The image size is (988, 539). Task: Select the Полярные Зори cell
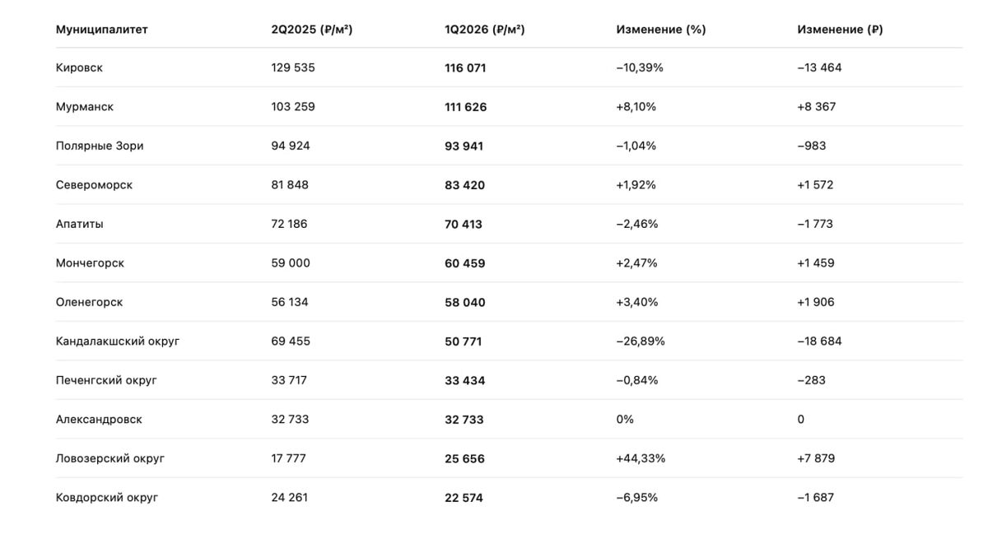coord(100,146)
